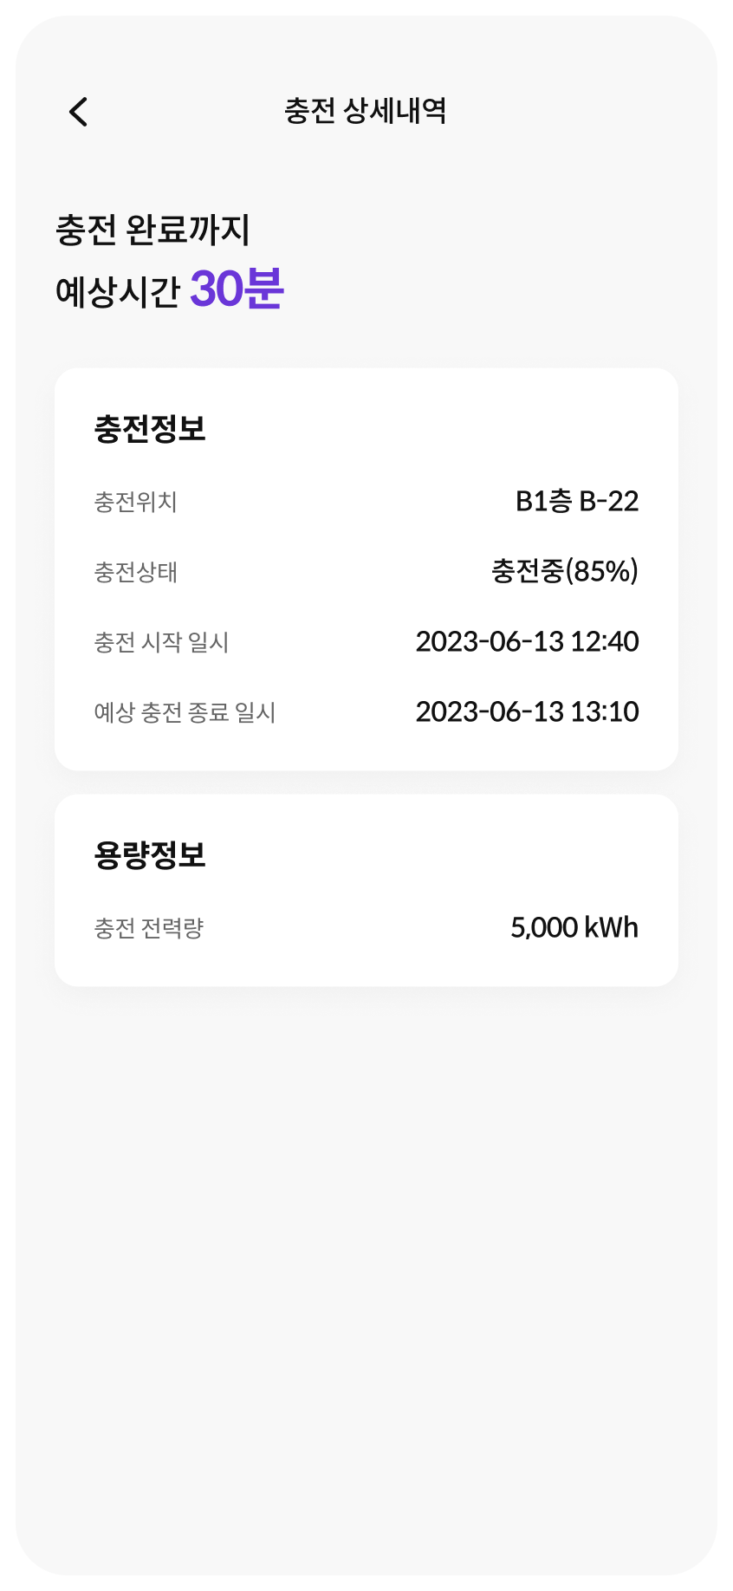Tap the 충전중(85%) status value
733x1591 pixels.
coord(565,571)
